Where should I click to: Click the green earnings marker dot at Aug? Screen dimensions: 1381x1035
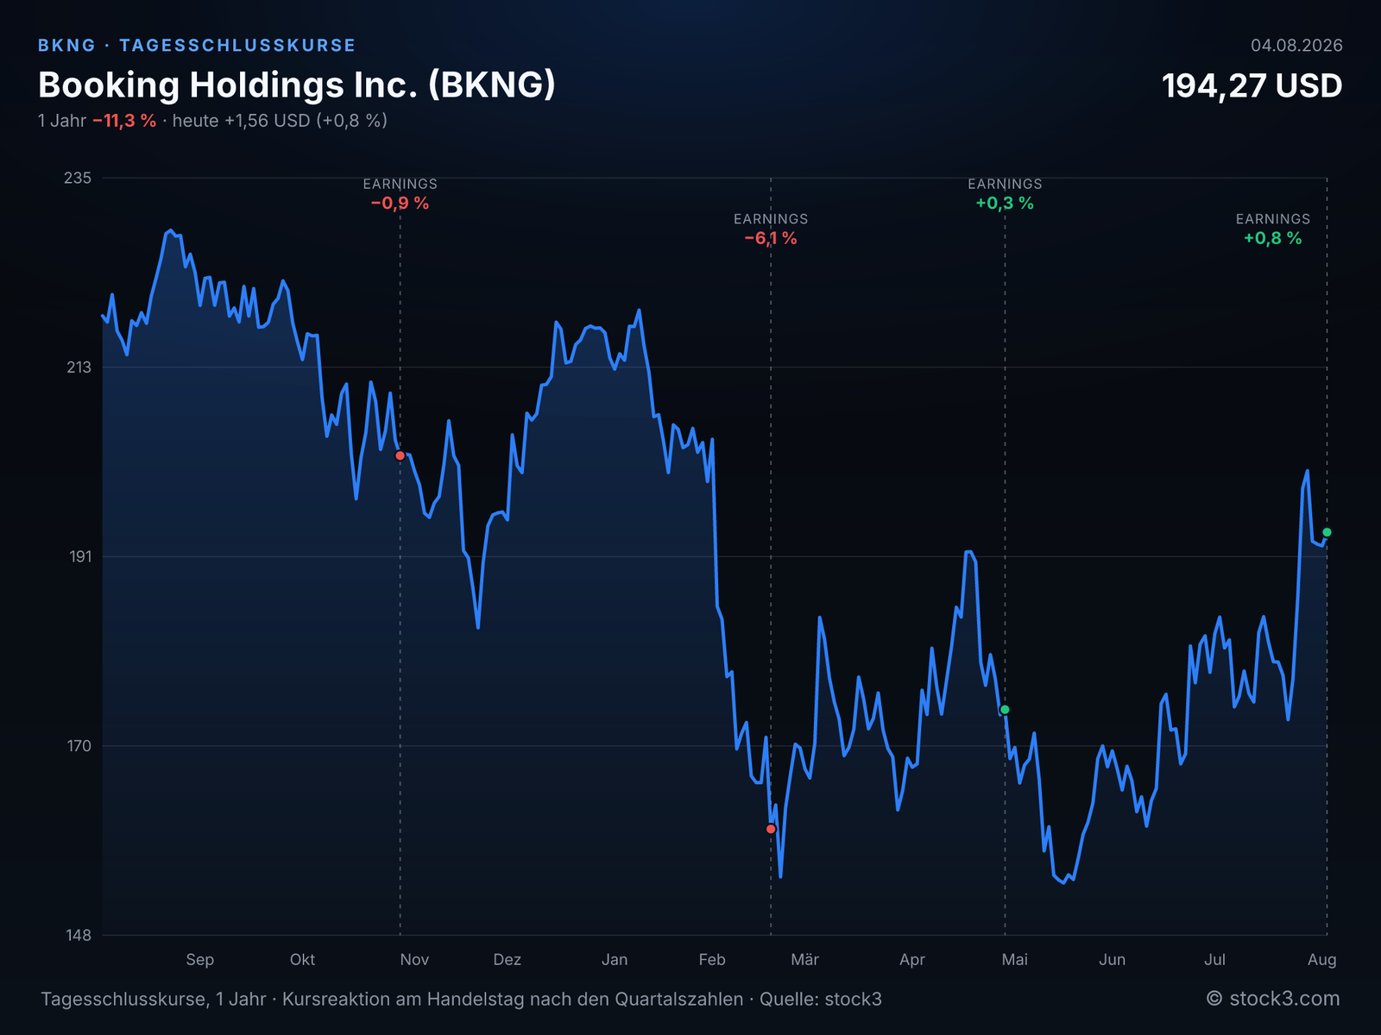click(x=1327, y=532)
